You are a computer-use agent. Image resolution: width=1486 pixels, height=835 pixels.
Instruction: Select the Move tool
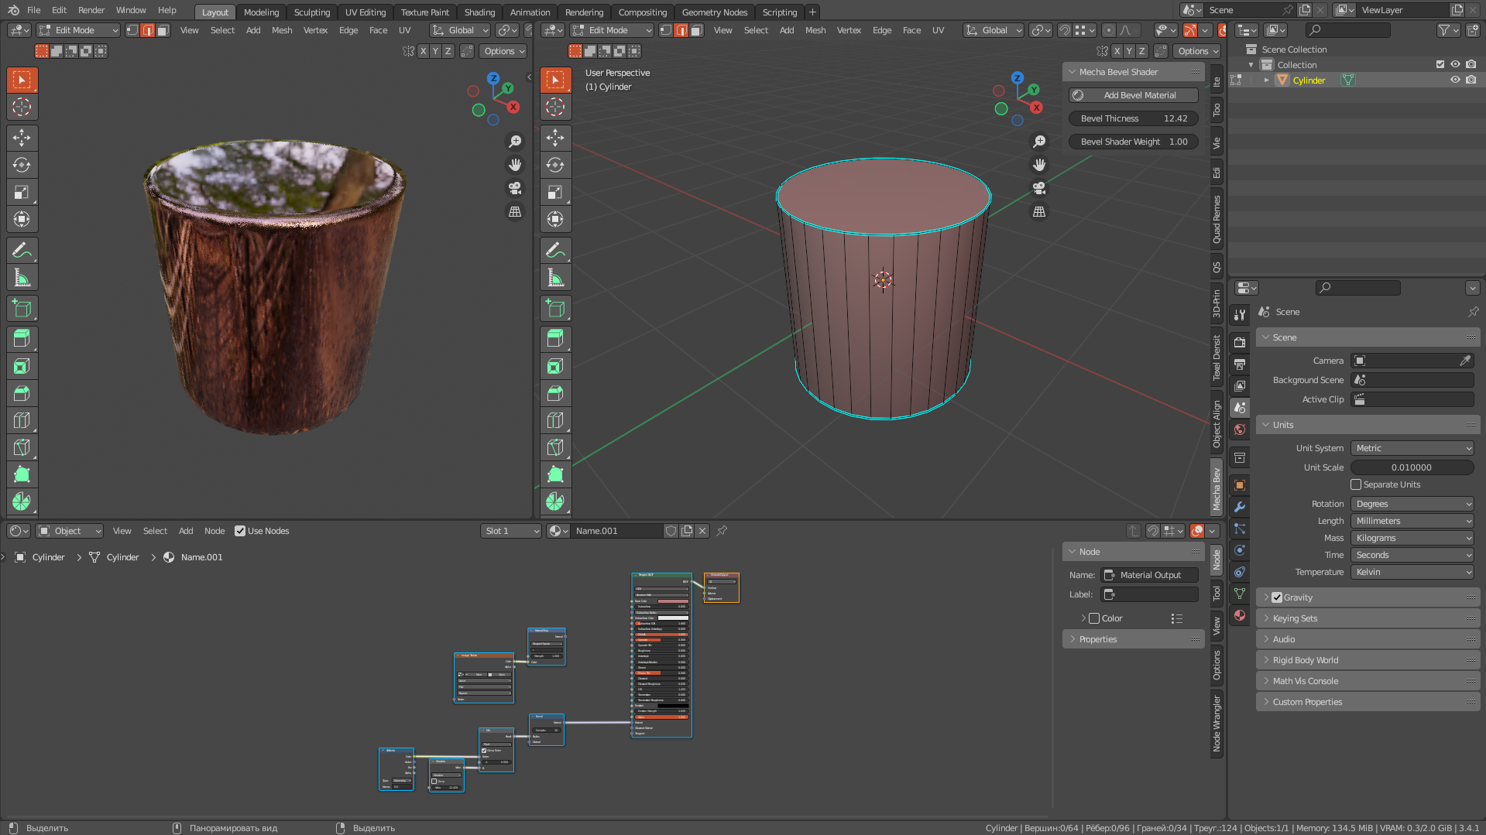pyautogui.click(x=22, y=138)
